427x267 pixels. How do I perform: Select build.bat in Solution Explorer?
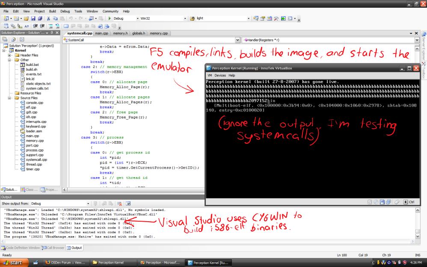pos(33,65)
